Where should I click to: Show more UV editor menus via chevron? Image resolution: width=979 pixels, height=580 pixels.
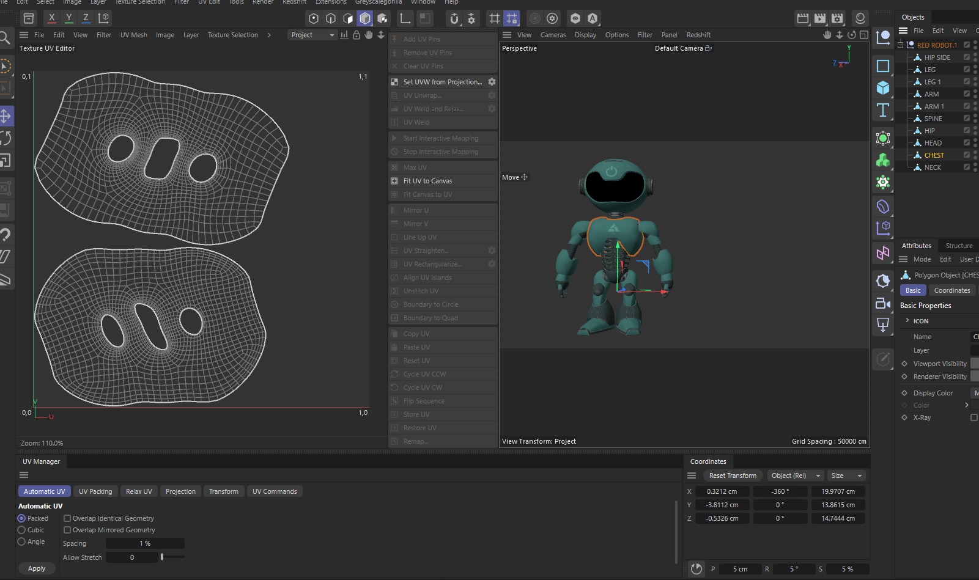coord(268,35)
